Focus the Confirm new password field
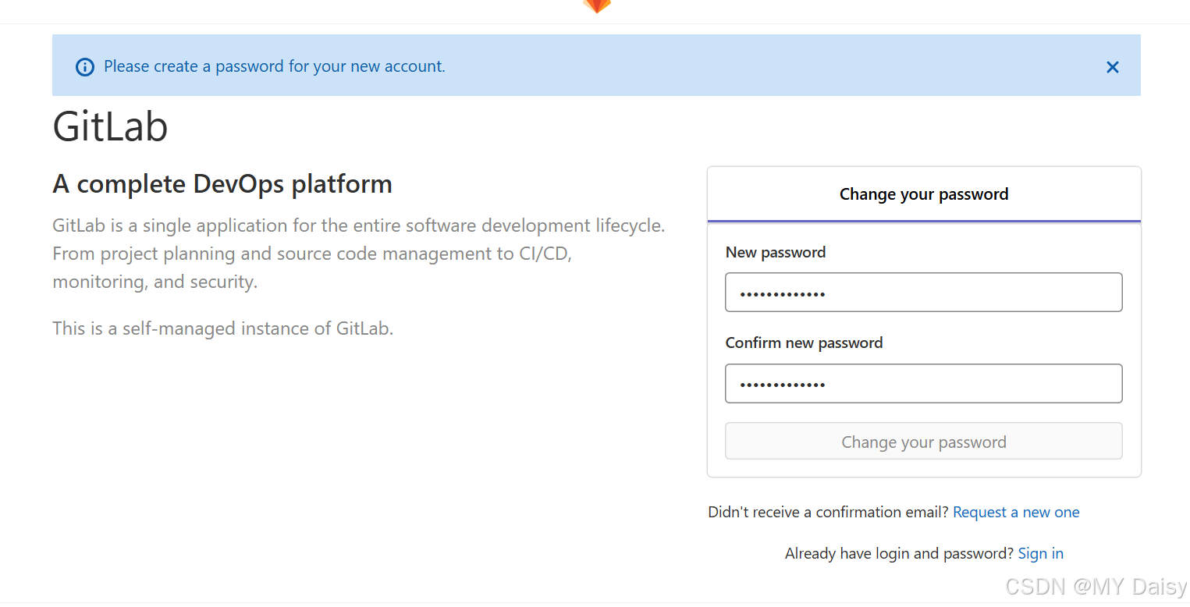The width and height of the screenshot is (1190, 607). pos(923,383)
